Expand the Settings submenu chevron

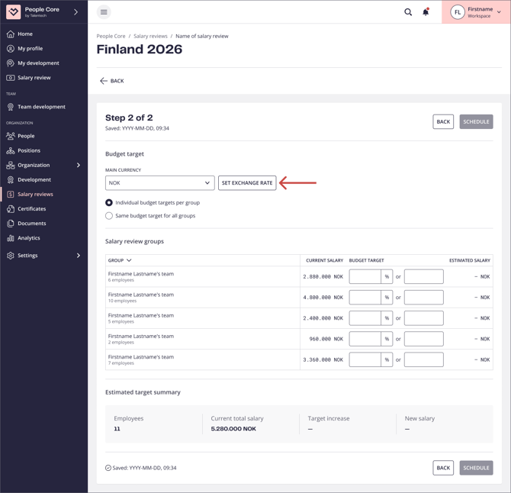[x=78, y=256]
